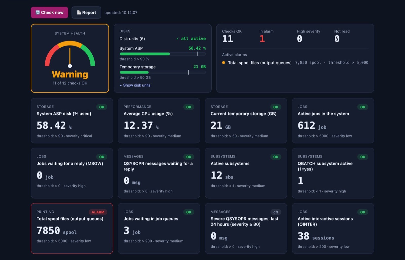
Task: Click the 12.37 CPU usage value
Action: click(x=138, y=125)
